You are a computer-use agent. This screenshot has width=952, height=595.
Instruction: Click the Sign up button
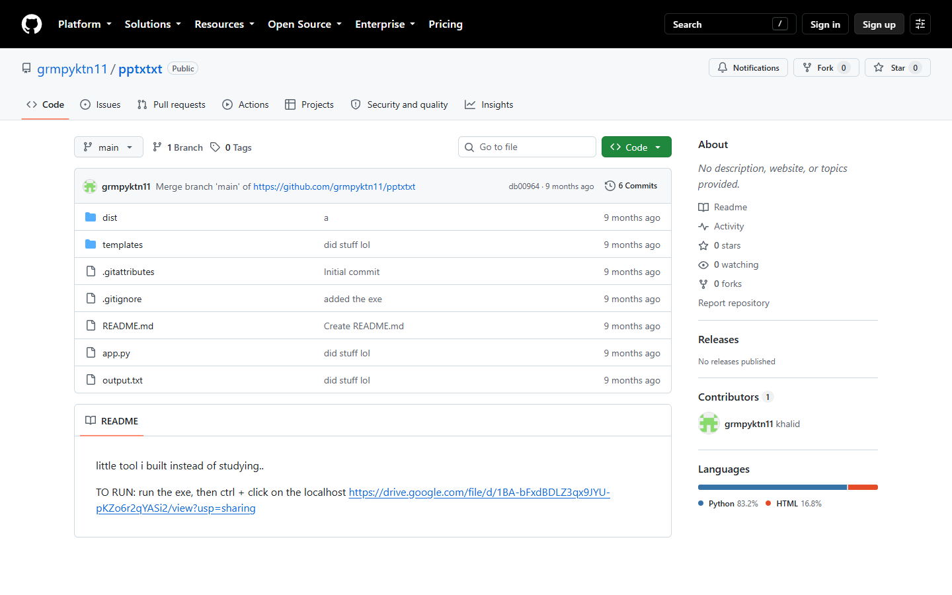coord(879,24)
